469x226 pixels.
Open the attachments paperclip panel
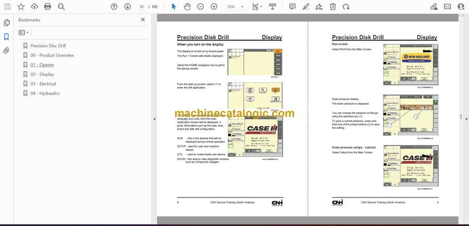[x=6, y=50]
